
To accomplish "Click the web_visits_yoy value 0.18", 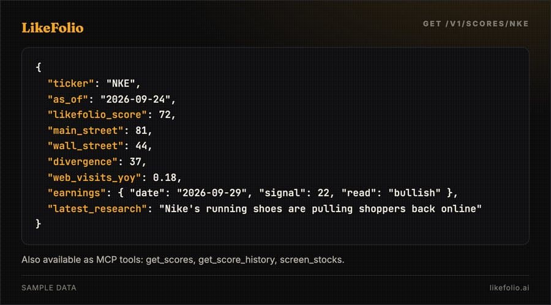I will click(165, 178).
